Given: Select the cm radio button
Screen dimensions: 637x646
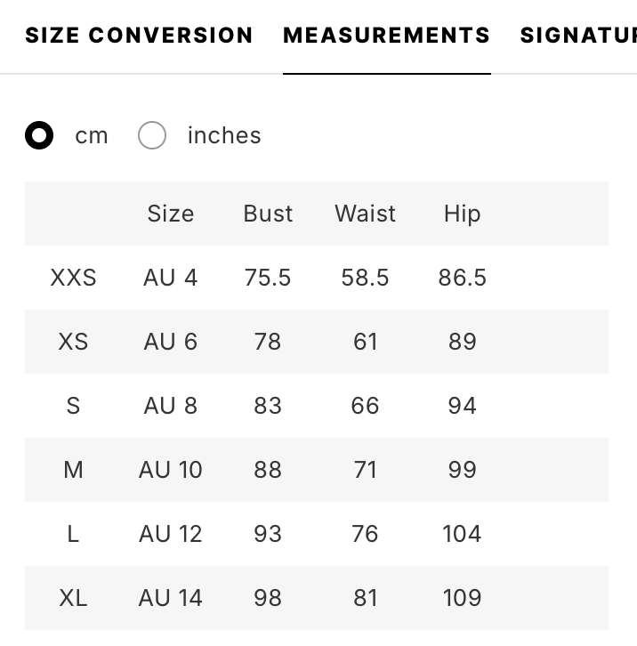Looking at the screenshot, I should pos(39,135).
